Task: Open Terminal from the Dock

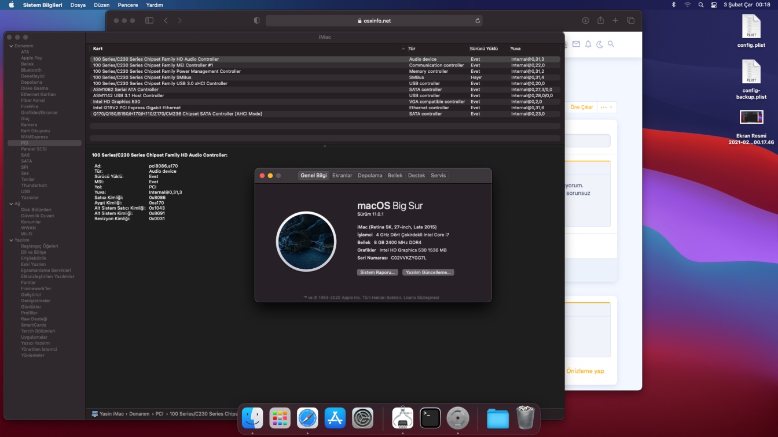Action: point(430,418)
